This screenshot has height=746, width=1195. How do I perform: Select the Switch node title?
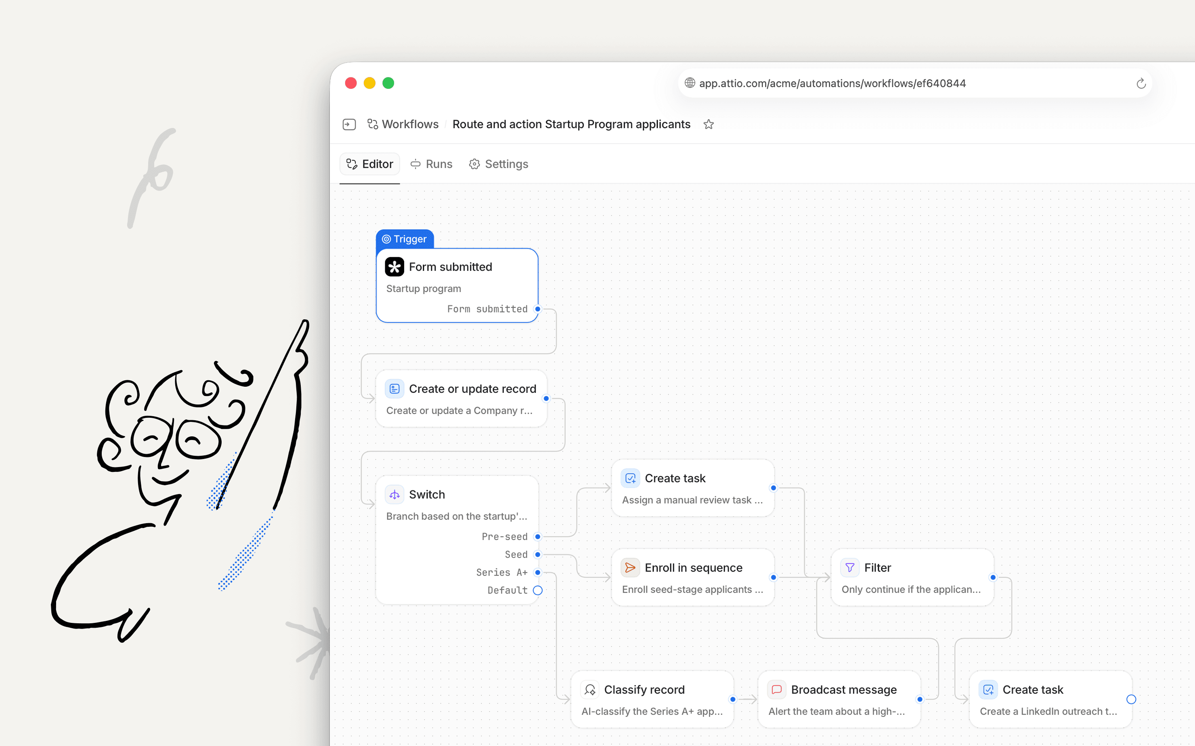coord(427,495)
